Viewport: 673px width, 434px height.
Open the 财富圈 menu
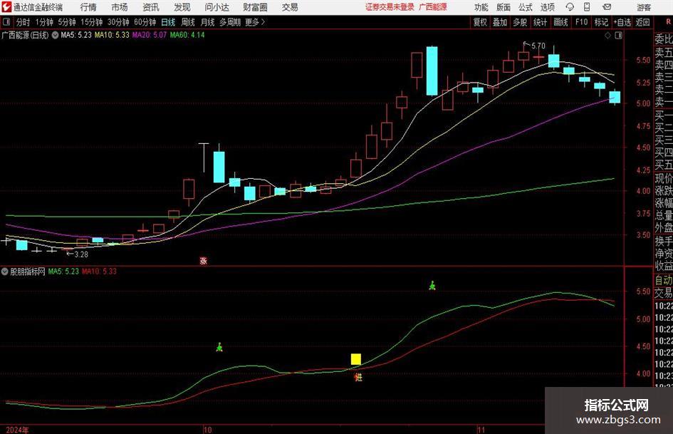tap(255, 7)
